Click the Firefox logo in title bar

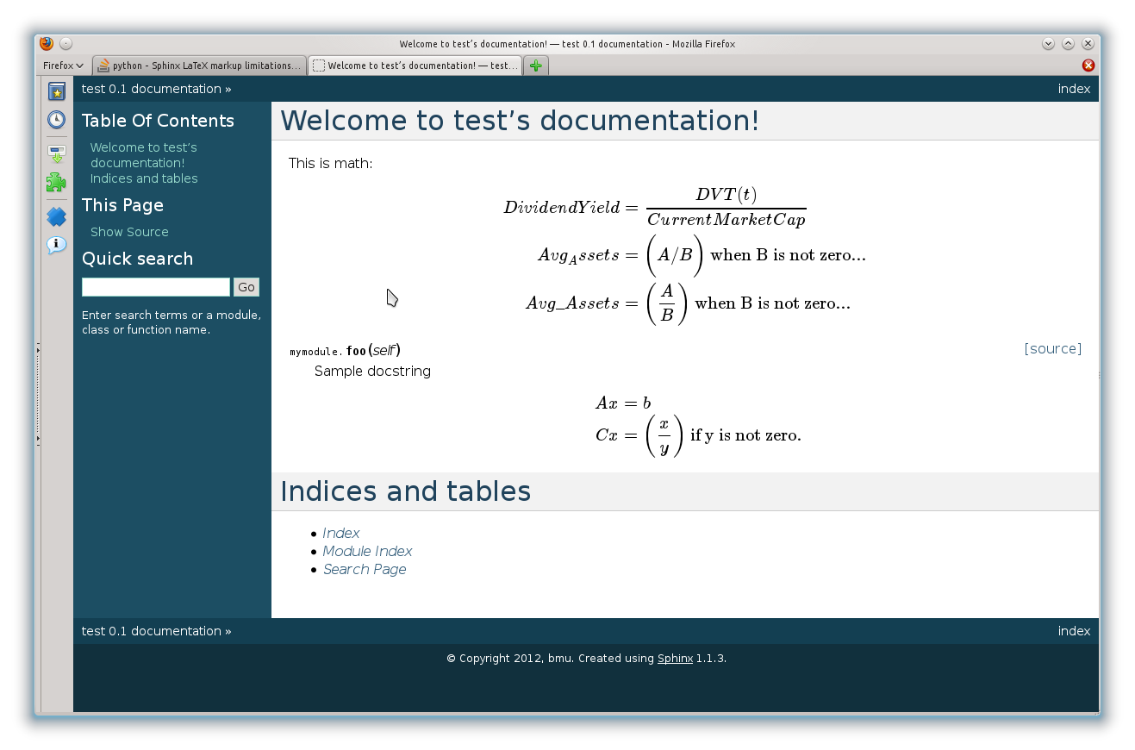coord(47,43)
